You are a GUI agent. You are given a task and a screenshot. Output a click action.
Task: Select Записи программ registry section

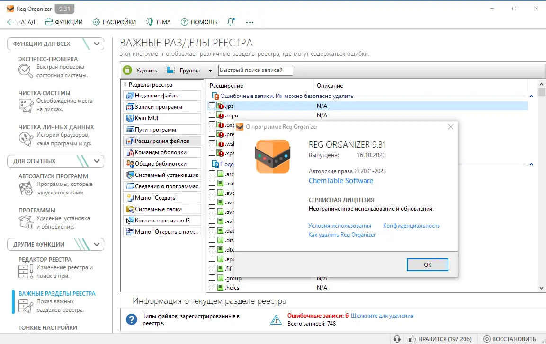pyautogui.click(x=162, y=107)
